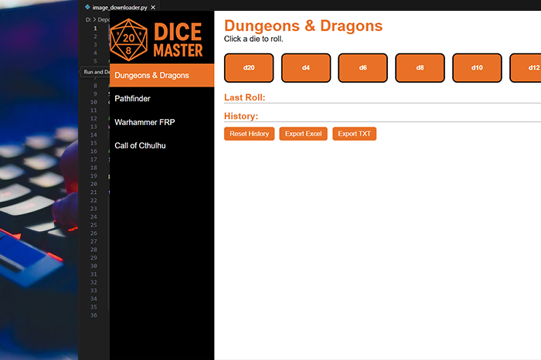541x360 pixels.
Task: Roll the d8 die
Action: [420, 68]
